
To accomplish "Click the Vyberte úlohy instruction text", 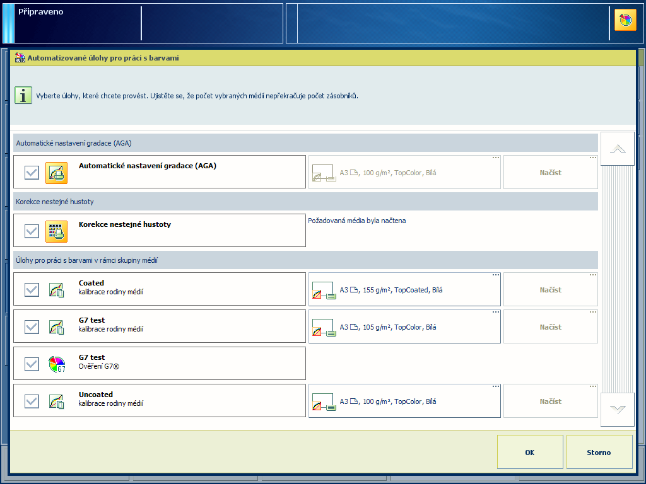I will [x=197, y=96].
